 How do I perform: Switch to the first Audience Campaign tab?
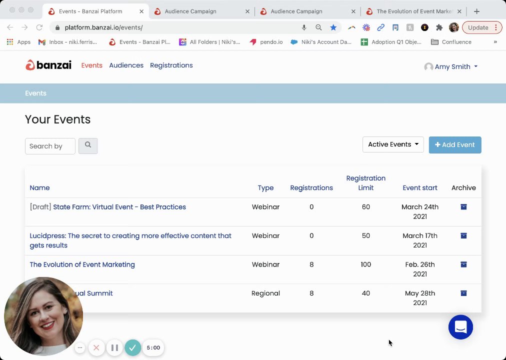pyautogui.click(x=201, y=11)
